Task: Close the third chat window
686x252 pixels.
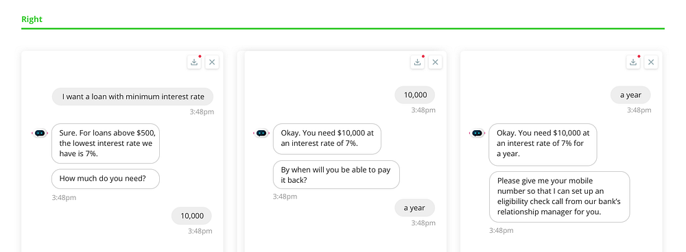Action: [651, 62]
